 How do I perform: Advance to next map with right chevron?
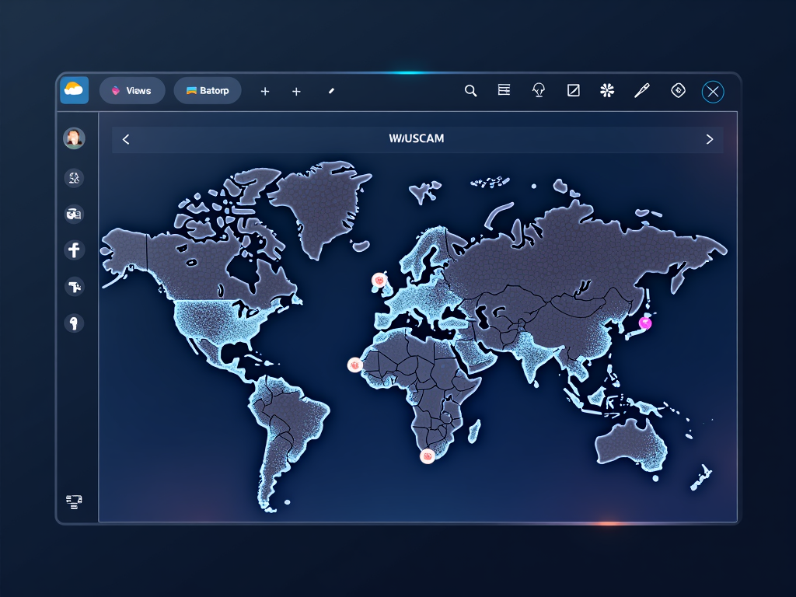tap(709, 139)
